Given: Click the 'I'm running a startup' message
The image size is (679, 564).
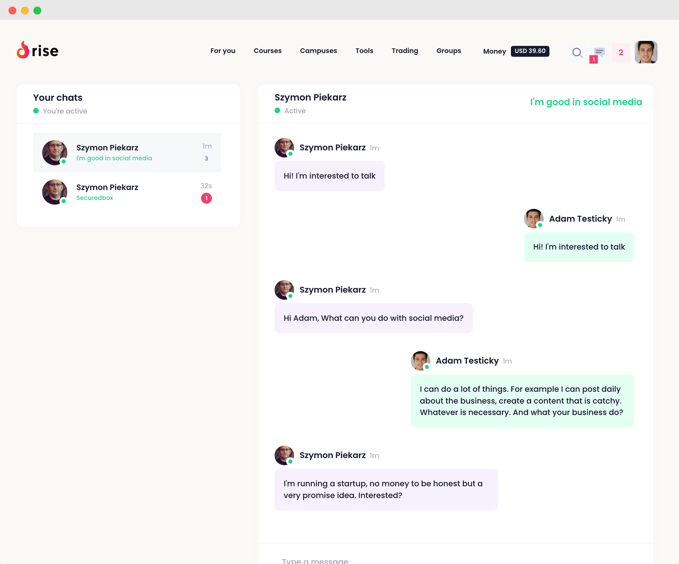Looking at the screenshot, I should [386, 489].
